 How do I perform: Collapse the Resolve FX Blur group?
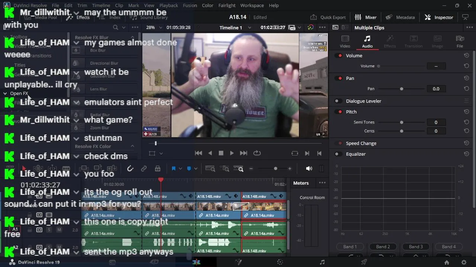click(132, 37)
